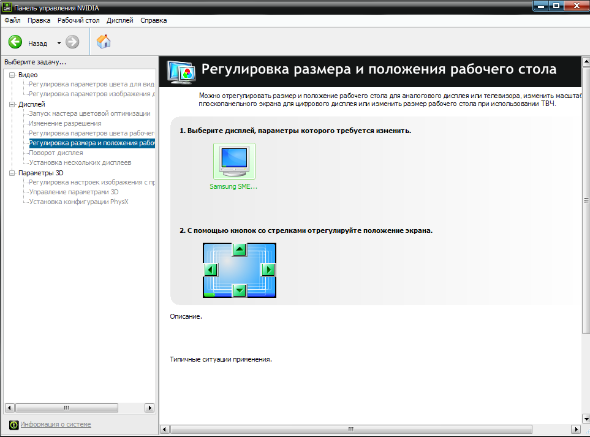Screen dimensions: 590x437
Task: Click the main pane horizontal scrollbar thumb
Action: point(351,429)
